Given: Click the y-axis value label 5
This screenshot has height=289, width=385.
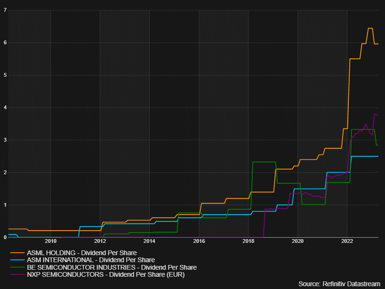Looking at the screenshot, I should click(x=5, y=75).
